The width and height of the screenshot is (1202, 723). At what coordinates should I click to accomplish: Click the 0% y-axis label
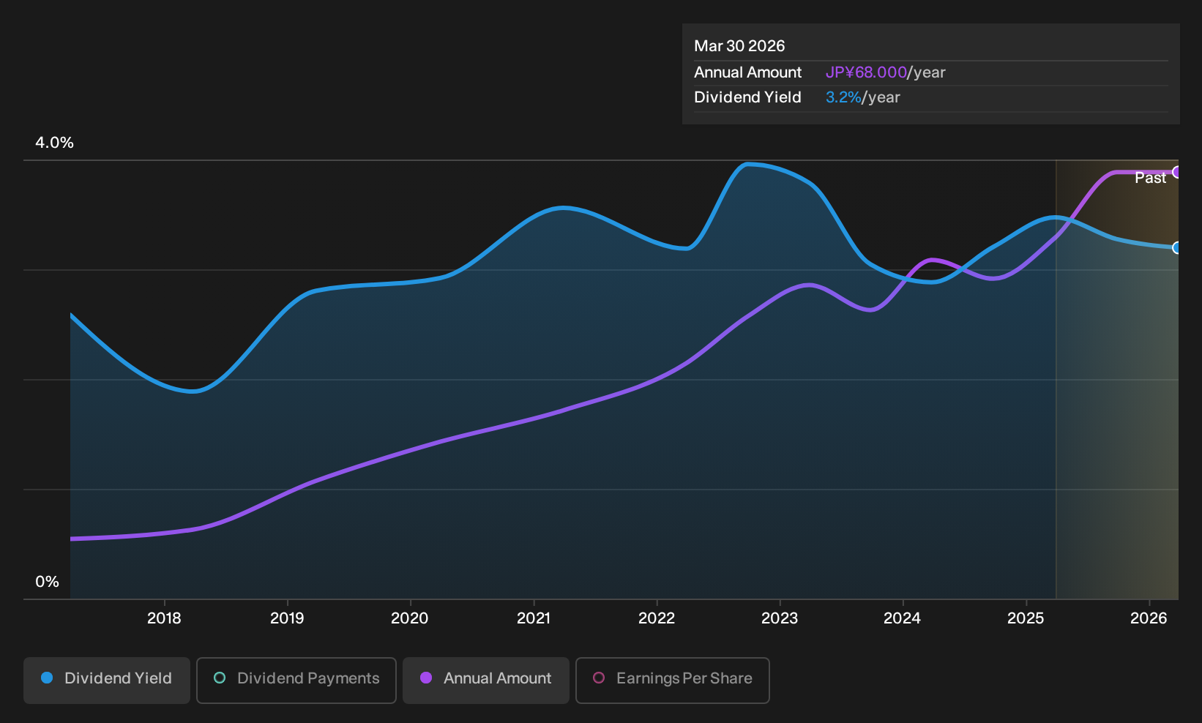pyautogui.click(x=48, y=582)
